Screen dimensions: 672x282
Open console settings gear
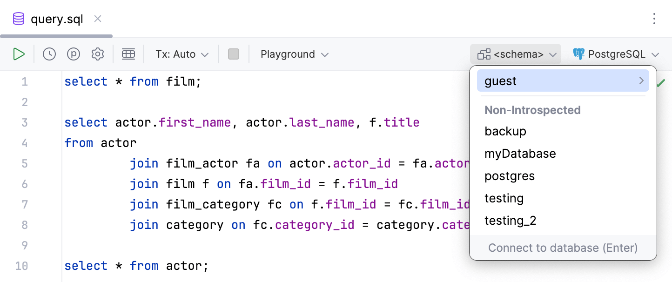point(98,54)
